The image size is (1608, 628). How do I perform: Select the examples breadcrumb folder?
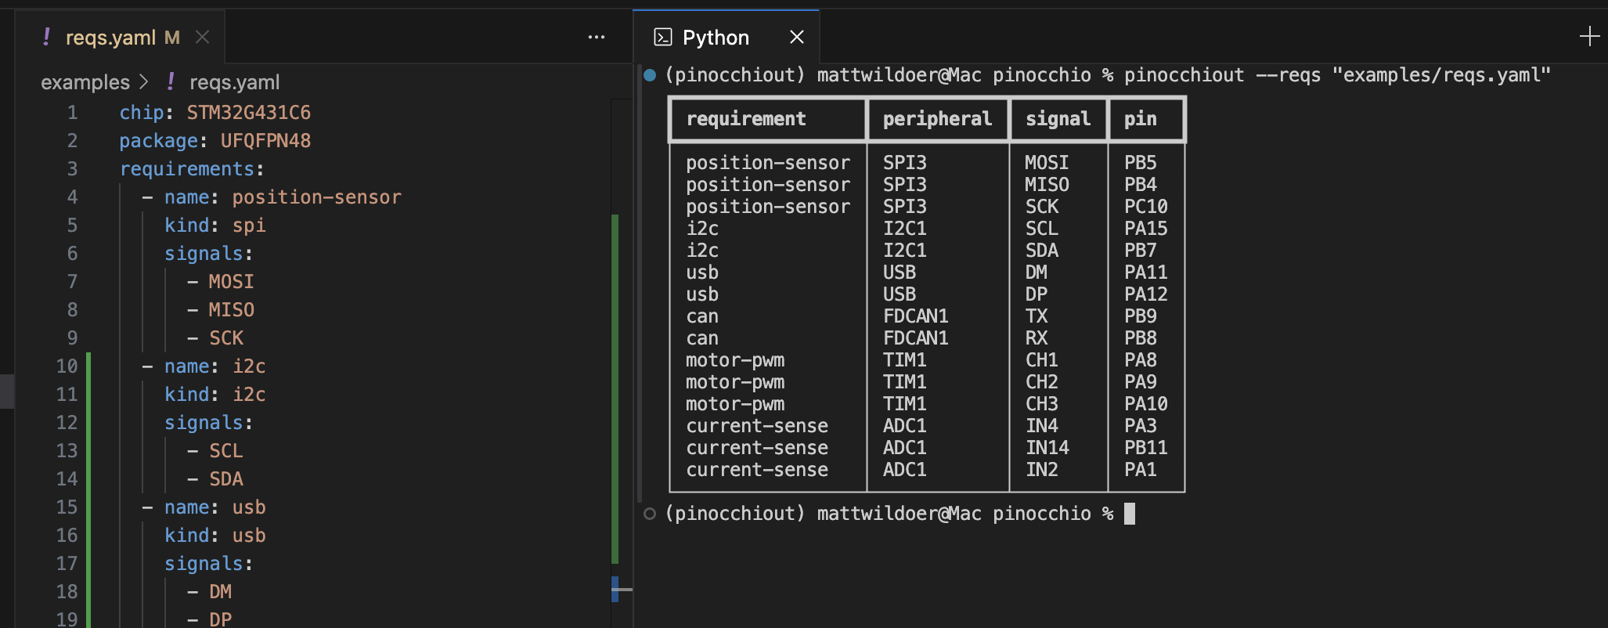(85, 82)
